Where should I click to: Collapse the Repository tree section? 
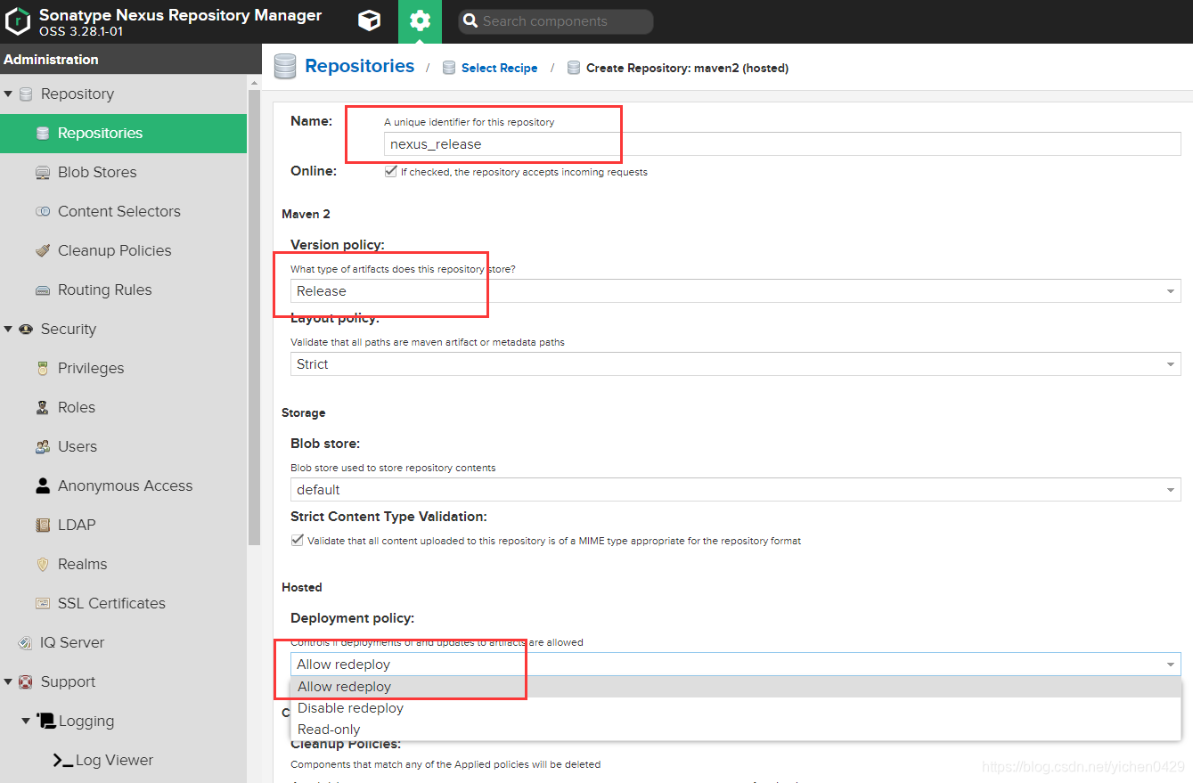[8, 94]
